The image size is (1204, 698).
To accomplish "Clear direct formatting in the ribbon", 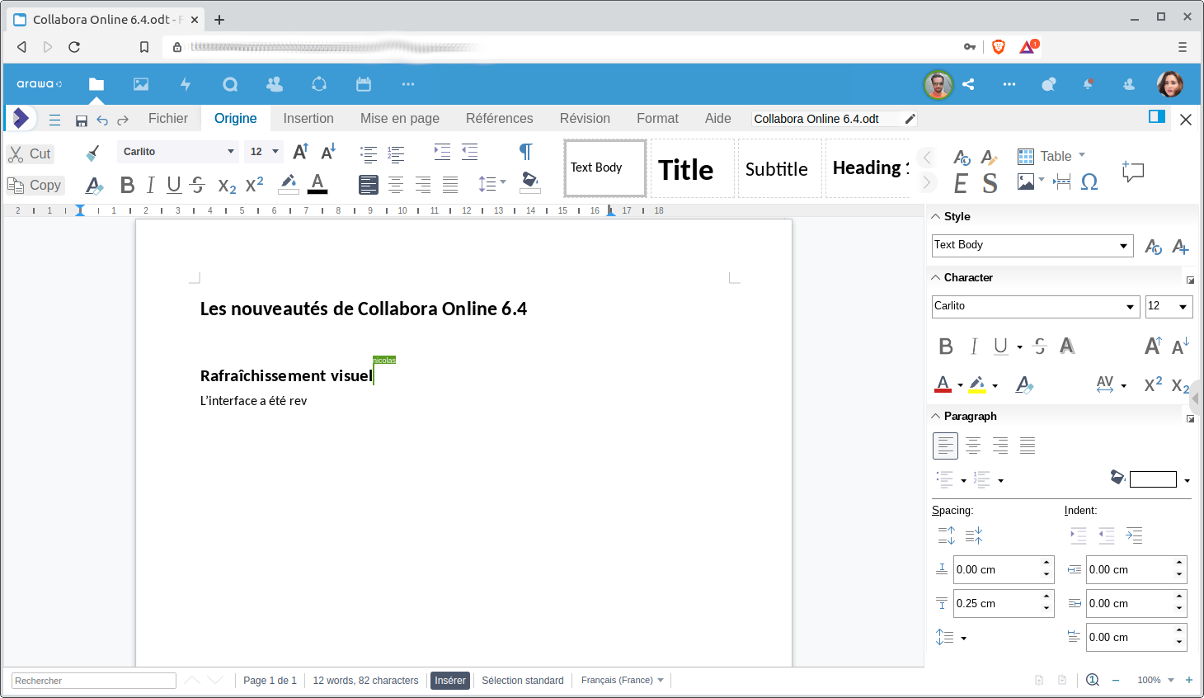I will click(94, 185).
